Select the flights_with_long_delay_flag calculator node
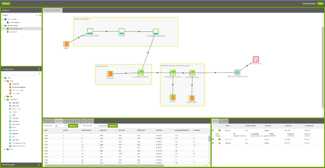Screen dimensions: 325x168 237,72
